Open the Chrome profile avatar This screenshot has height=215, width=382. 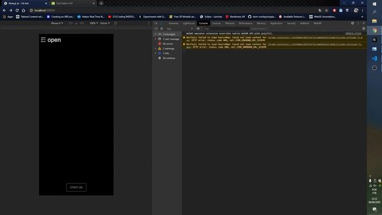tap(356, 11)
